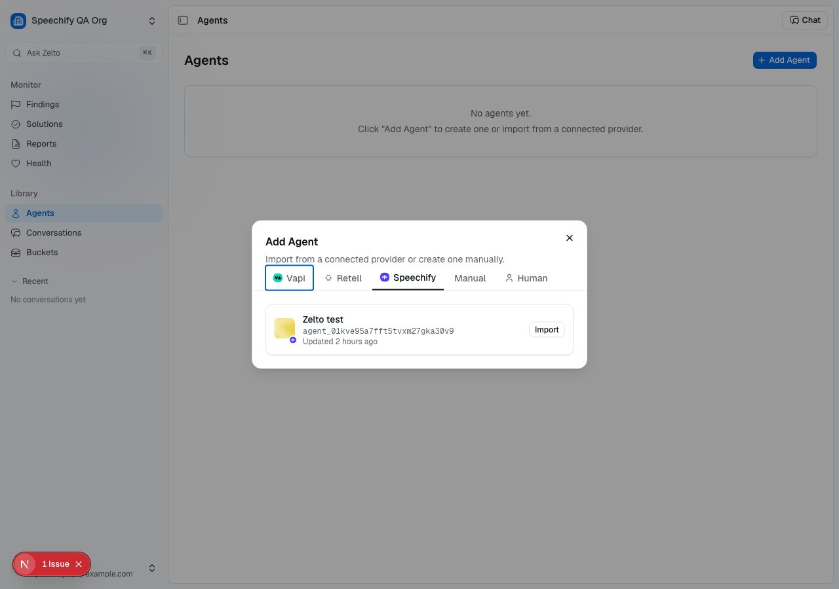
Task: Open Conversations in the sidebar
Action: 84,233
